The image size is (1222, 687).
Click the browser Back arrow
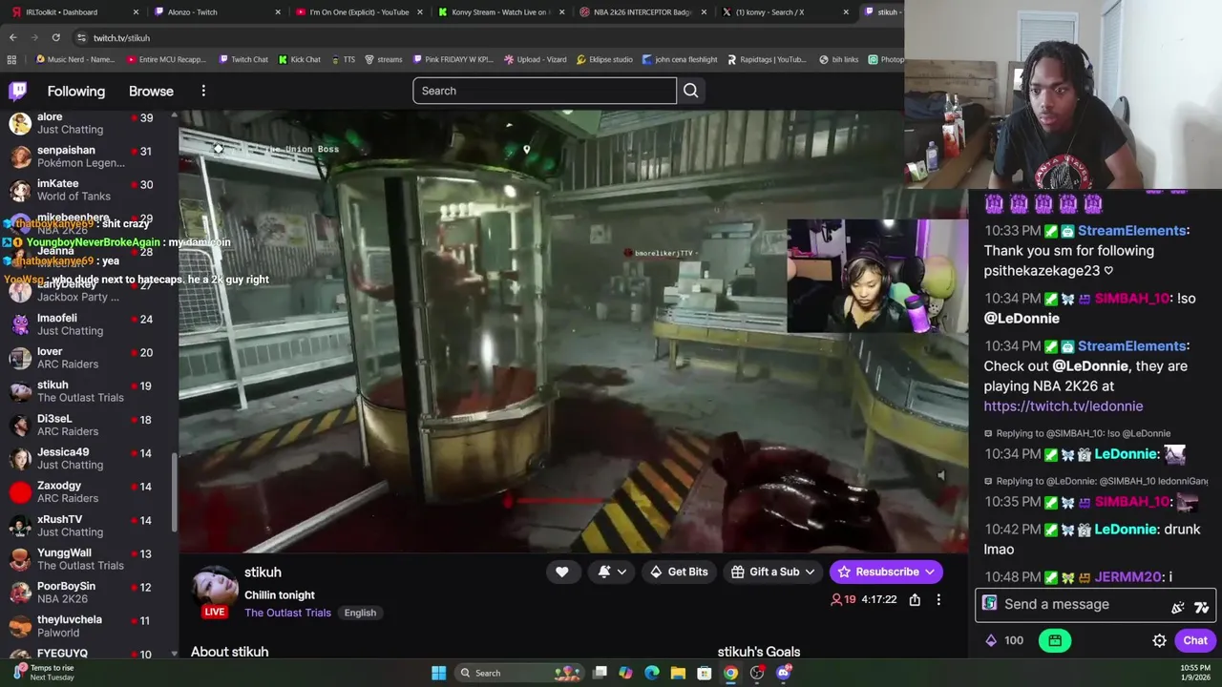(12, 37)
